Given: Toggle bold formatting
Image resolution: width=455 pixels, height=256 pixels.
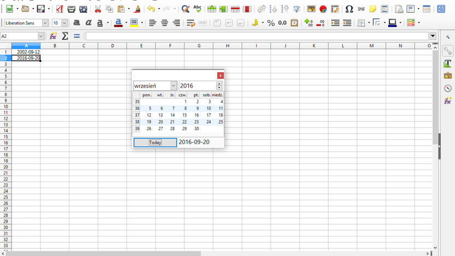Looking at the screenshot, I should (x=77, y=22).
